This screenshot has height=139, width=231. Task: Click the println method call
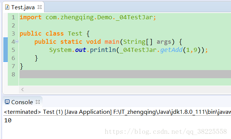(x=103, y=50)
